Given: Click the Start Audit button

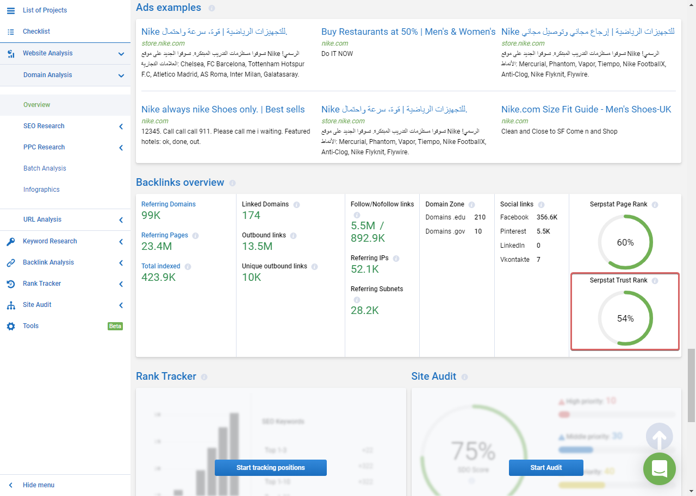Looking at the screenshot, I should 546,468.
